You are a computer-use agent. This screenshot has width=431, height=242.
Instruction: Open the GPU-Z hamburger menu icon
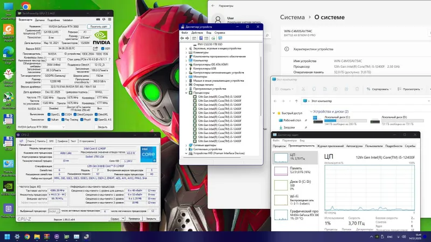[110, 20]
